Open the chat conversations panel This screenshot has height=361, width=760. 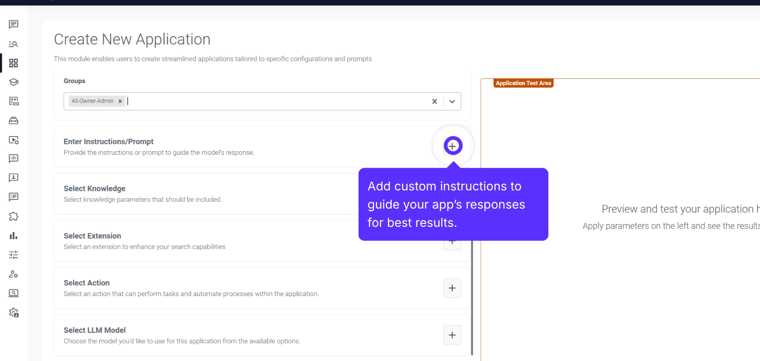tap(13, 25)
